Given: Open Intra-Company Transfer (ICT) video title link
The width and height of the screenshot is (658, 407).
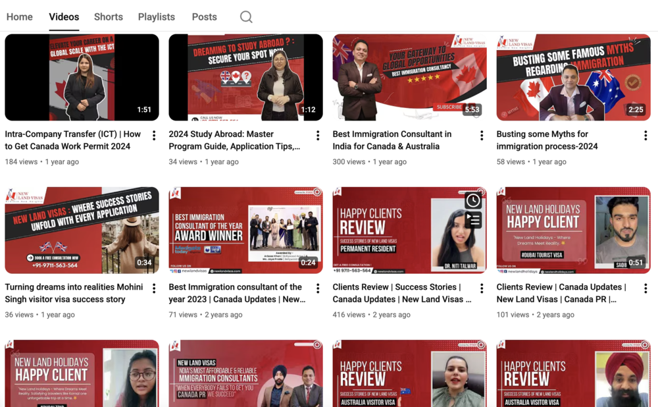Looking at the screenshot, I should point(72,140).
